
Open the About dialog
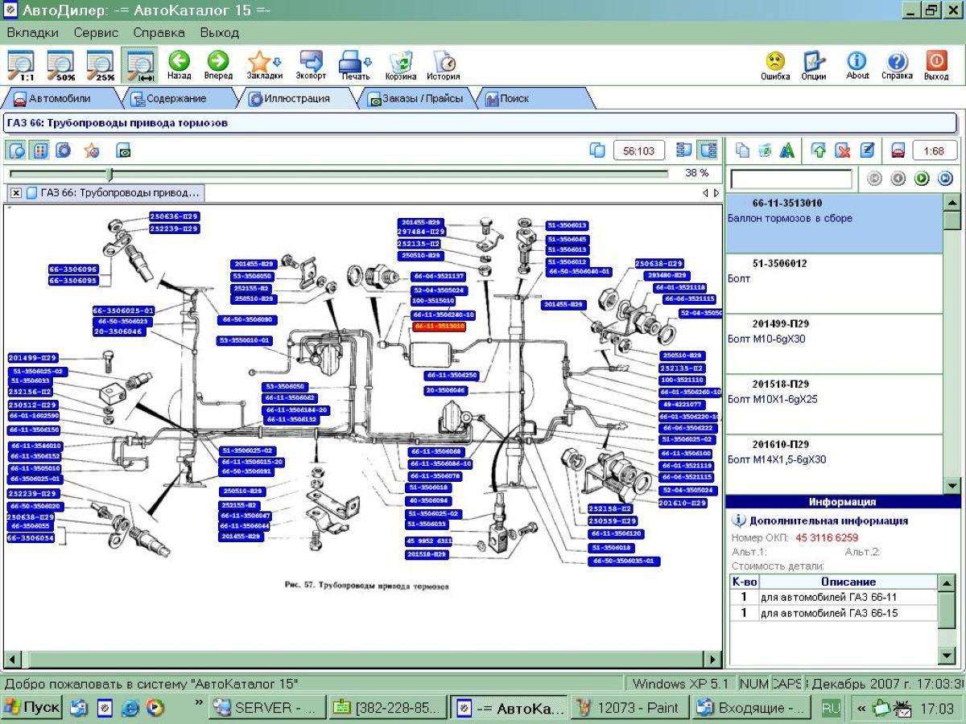[857, 65]
